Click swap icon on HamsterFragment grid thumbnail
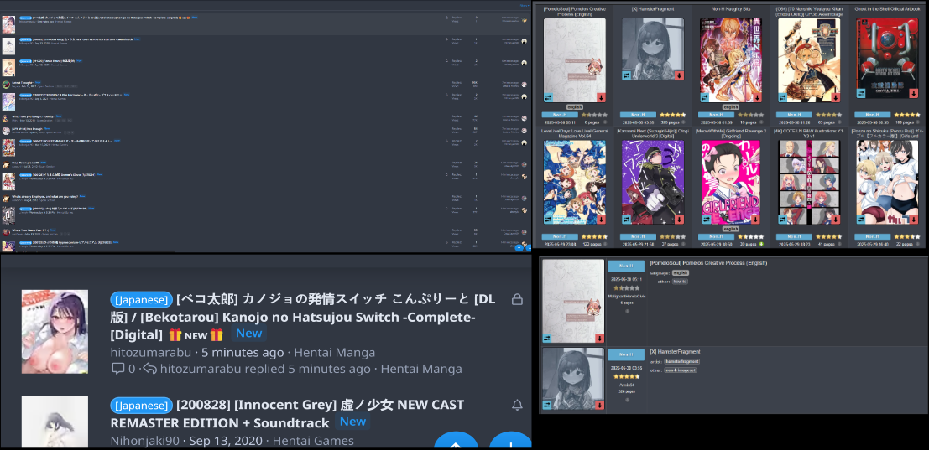The width and height of the screenshot is (929, 450). (x=626, y=75)
